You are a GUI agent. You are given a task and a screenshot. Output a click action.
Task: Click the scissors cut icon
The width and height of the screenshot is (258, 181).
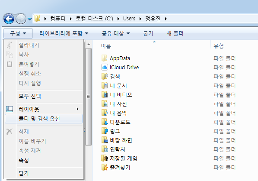click(10, 45)
